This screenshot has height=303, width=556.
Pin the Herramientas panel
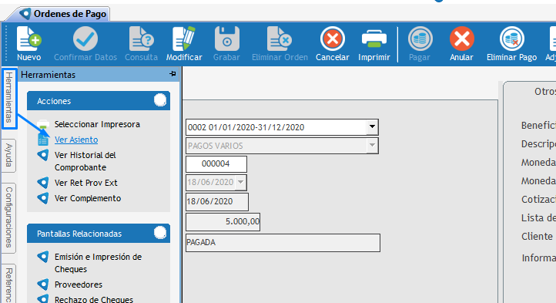click(x=172, y=74)
